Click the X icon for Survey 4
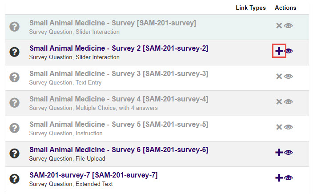Viewport: 313px width, 194px height. click(x=279, y=102)
